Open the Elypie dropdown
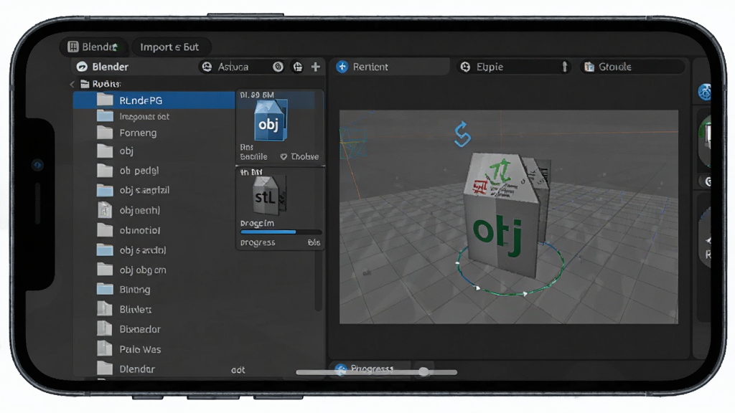 click(514, 67)
